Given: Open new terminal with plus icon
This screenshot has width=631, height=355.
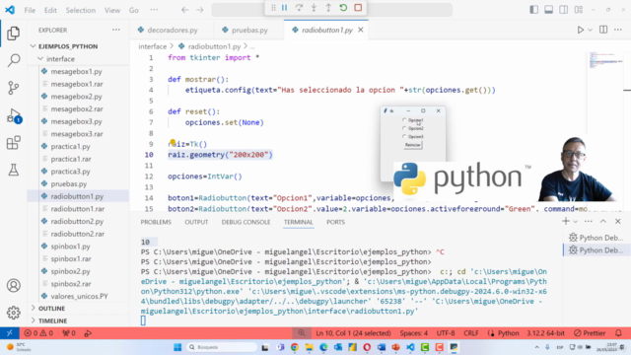Looking at the screenshot, I should pos(566,221).
